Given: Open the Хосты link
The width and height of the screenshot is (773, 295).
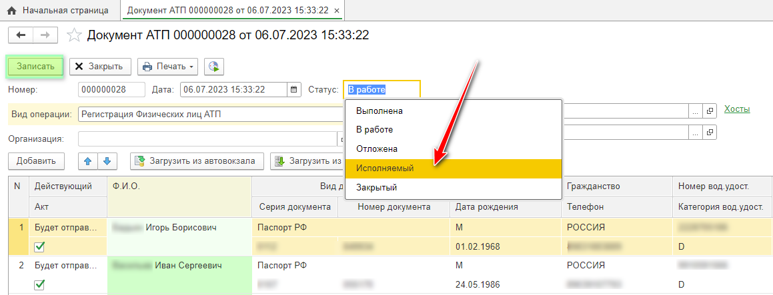Looking at the screenshot, I should click(x=736, y=109).
